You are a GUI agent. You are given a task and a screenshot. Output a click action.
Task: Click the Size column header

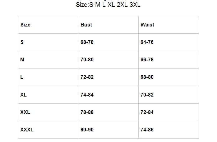click(x=48, y=25)
